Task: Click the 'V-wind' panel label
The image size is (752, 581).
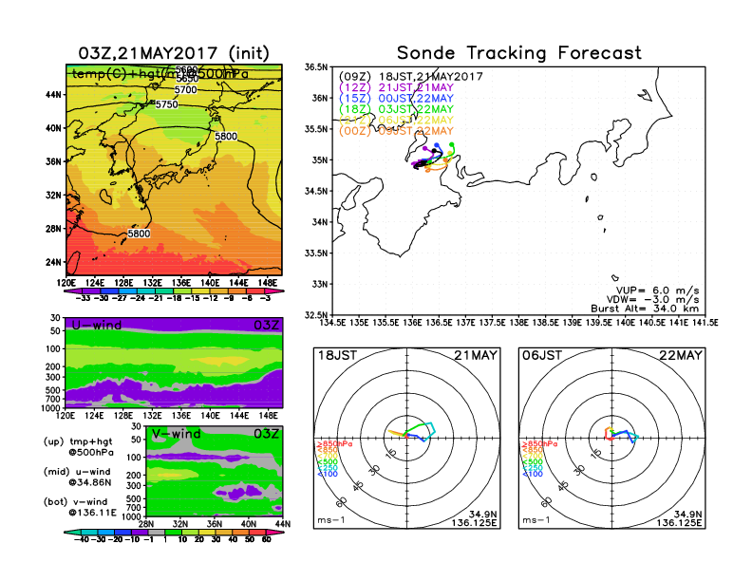Action: (179, 434)
